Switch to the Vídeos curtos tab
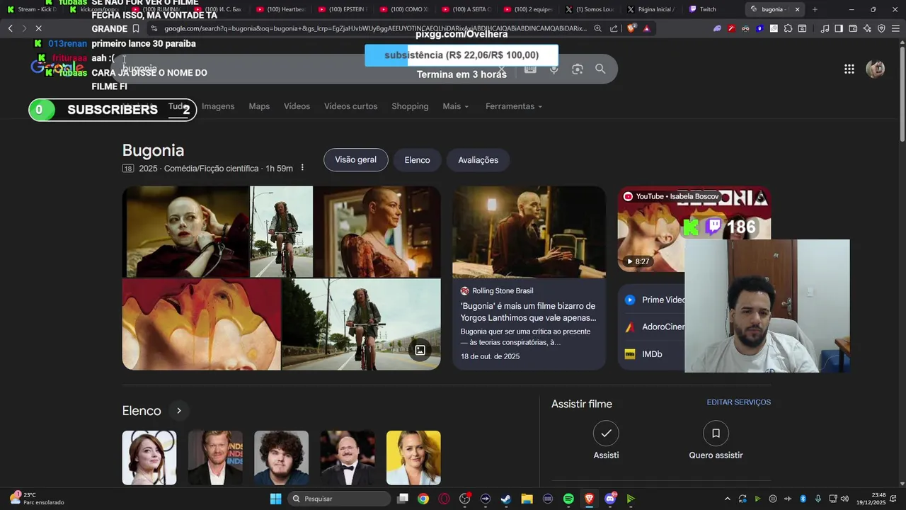The image size is (906, 510). coord(350,106)
